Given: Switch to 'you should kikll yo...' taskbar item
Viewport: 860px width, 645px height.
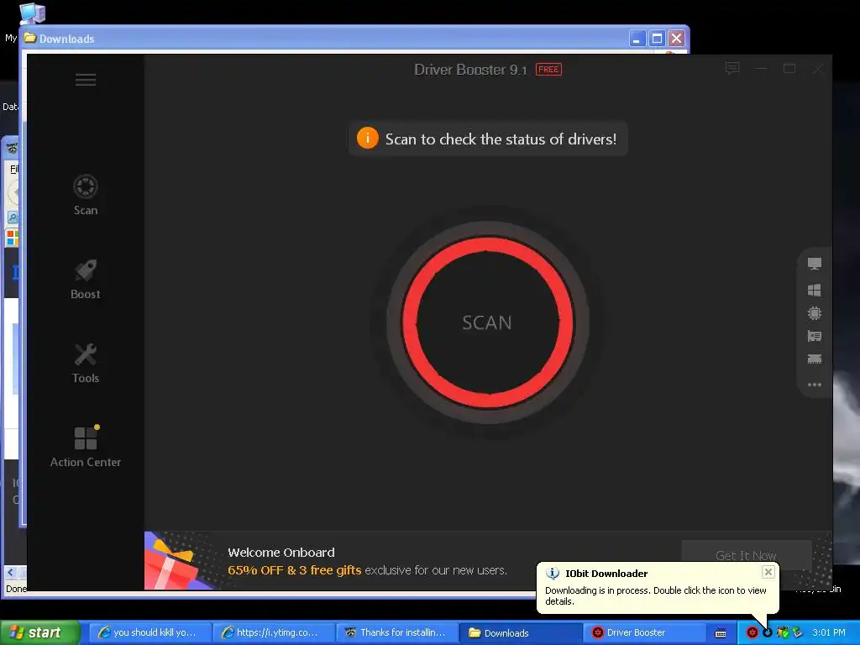Looking at the screenshot, I should tap(149, 632).
